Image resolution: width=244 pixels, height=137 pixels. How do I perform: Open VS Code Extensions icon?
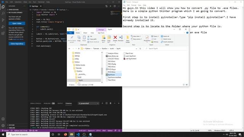[x=3, y=33]
